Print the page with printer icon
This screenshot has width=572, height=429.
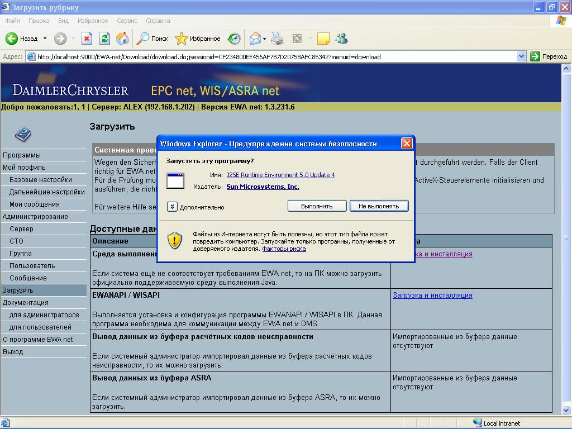click(x=277, y=39)
